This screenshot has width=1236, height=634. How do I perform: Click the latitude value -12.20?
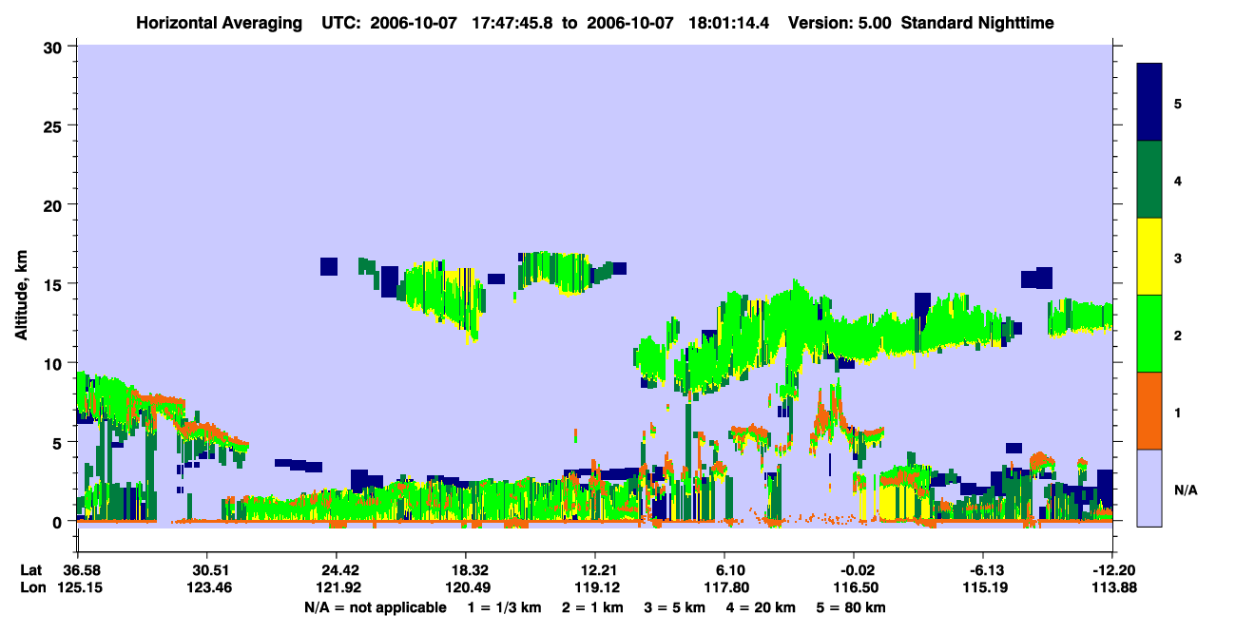pos(1112,570)
